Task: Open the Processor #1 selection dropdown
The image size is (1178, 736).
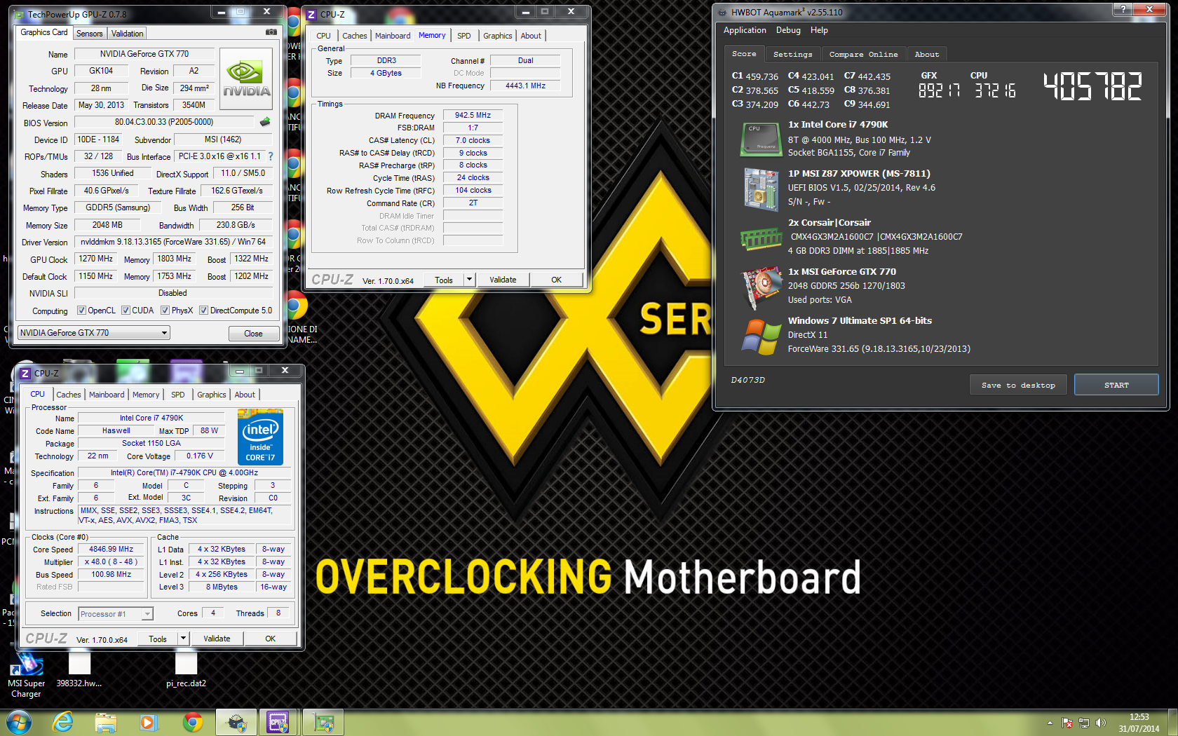Action: (x=115, y=614)
